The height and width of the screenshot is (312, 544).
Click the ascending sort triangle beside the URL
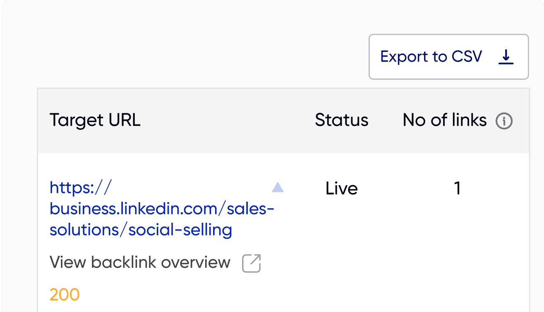tap(278, 188)
